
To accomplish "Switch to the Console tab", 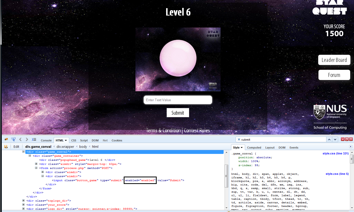I will click(46, 140).
